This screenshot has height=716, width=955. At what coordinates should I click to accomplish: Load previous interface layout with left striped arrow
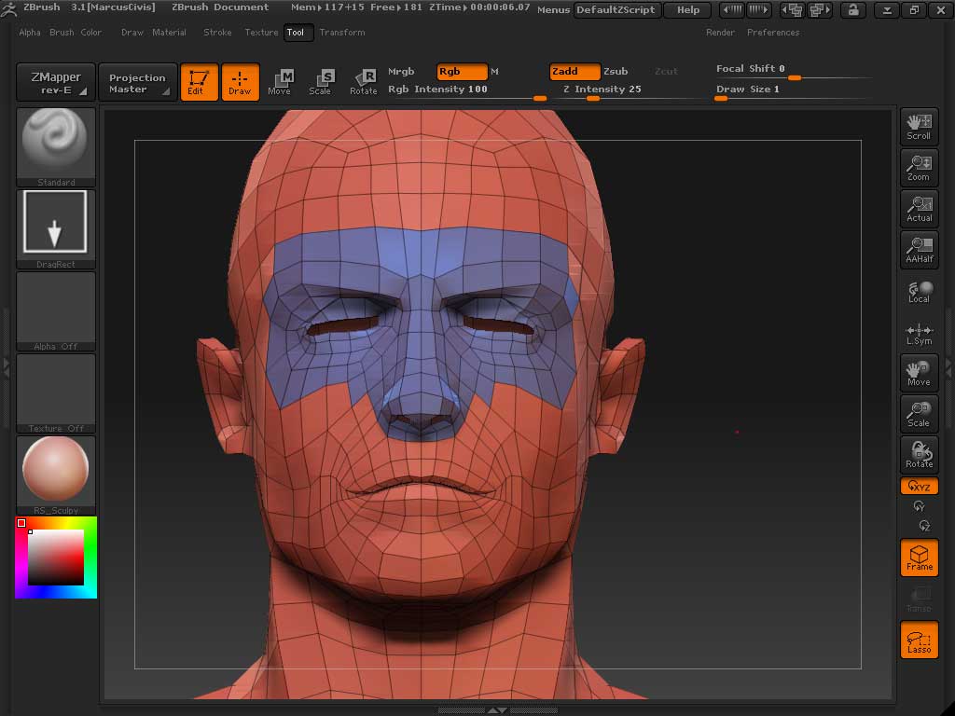[x=733, y=9]
